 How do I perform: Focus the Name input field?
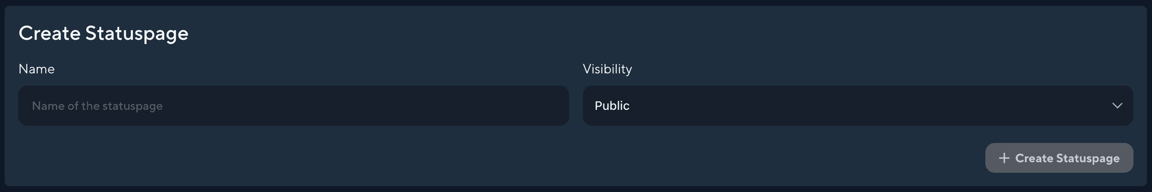[x=293, y=106]
